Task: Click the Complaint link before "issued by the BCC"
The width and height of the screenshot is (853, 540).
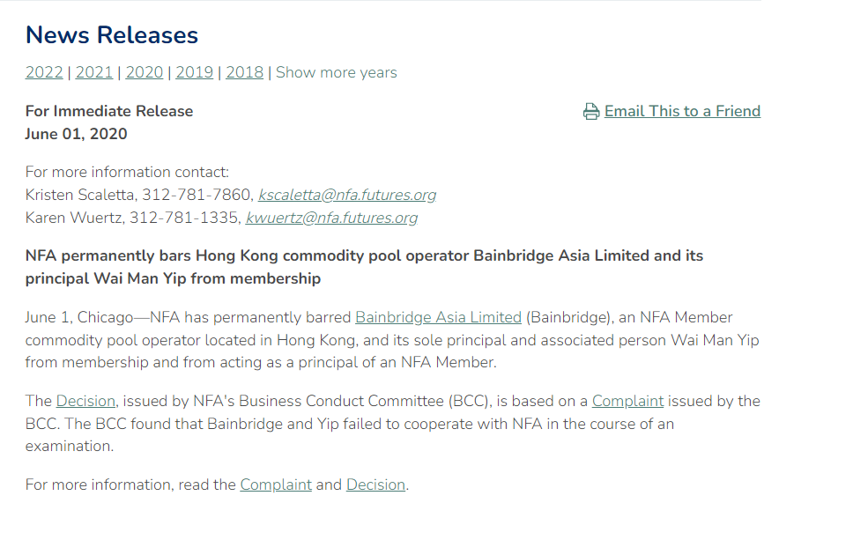Action: 627,402
